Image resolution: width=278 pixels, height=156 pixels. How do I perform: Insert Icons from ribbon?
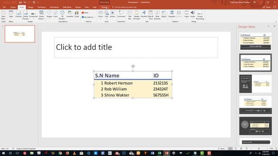click(x=56, y=14)
